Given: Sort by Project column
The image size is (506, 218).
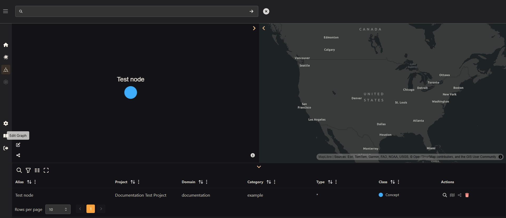Looking at the screenshot, I should click(133, 182).
